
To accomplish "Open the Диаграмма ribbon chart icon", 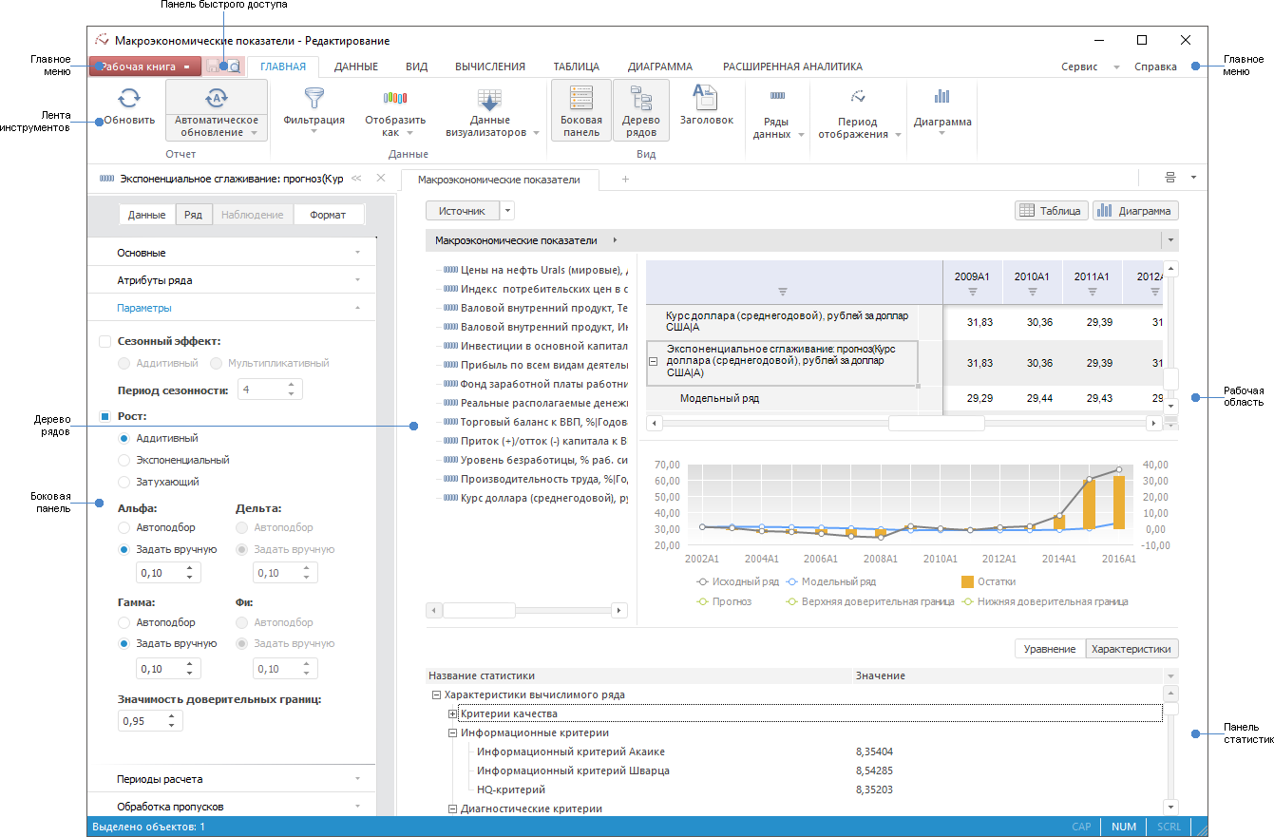I will click(x=941, y=97).
